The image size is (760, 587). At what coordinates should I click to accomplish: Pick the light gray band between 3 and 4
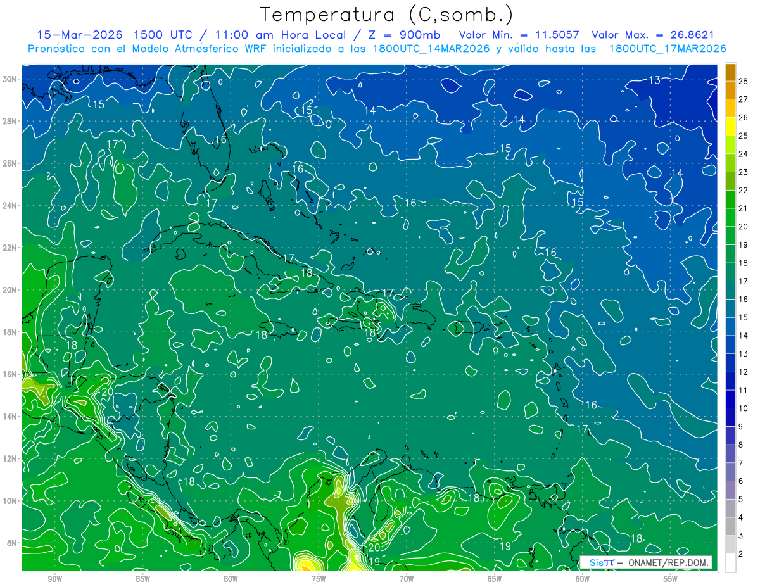pos(730,526)
